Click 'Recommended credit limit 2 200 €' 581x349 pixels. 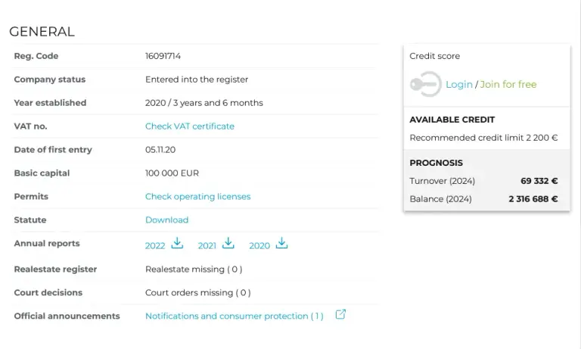coord(483,138)
